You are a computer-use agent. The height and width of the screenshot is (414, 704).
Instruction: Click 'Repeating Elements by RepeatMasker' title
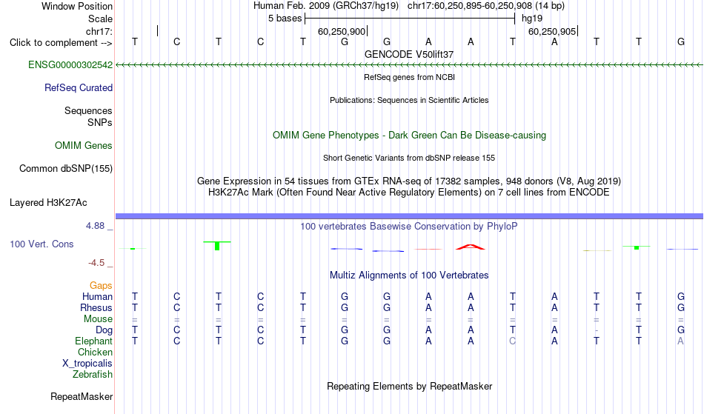(410, 387)
